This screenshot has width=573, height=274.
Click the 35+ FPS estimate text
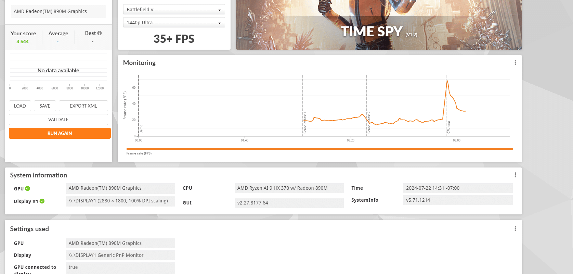(174, 39)
